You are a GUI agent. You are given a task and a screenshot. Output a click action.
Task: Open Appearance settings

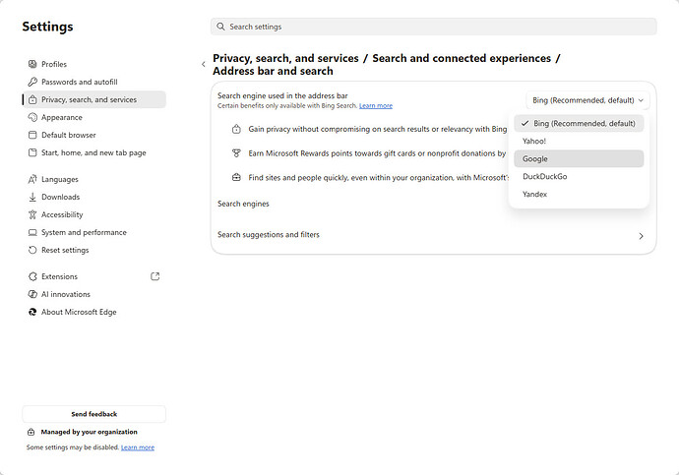tap(93, 117)
